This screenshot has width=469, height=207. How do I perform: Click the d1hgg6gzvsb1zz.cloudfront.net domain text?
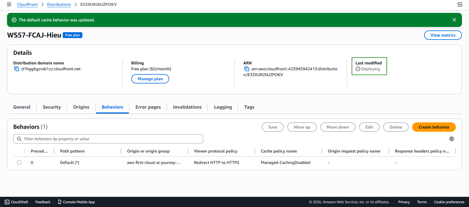pos(51,69)
